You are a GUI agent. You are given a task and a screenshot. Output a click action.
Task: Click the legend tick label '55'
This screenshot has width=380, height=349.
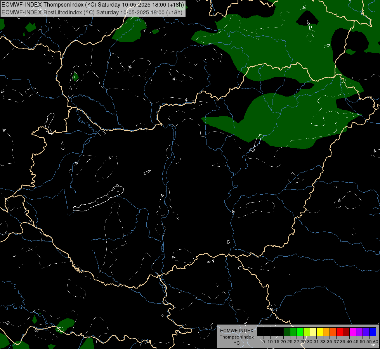click(x=369, y=342)
